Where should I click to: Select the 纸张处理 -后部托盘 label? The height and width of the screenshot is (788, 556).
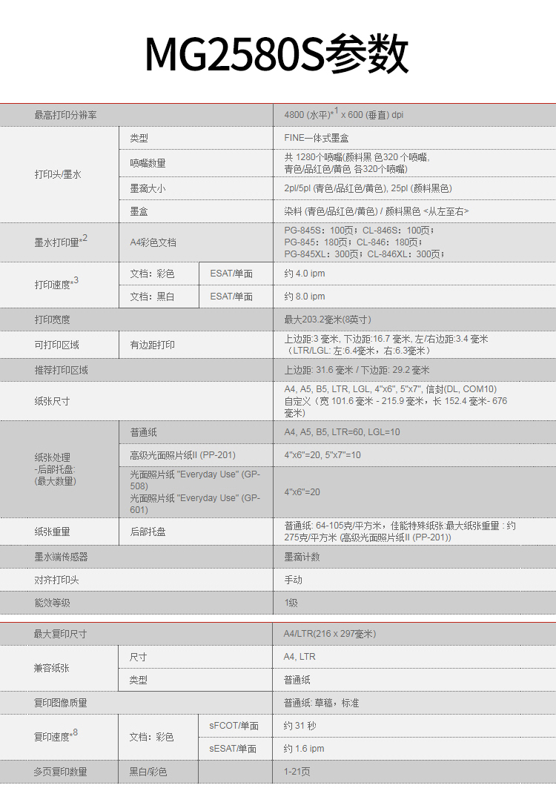tap(56, 469)
